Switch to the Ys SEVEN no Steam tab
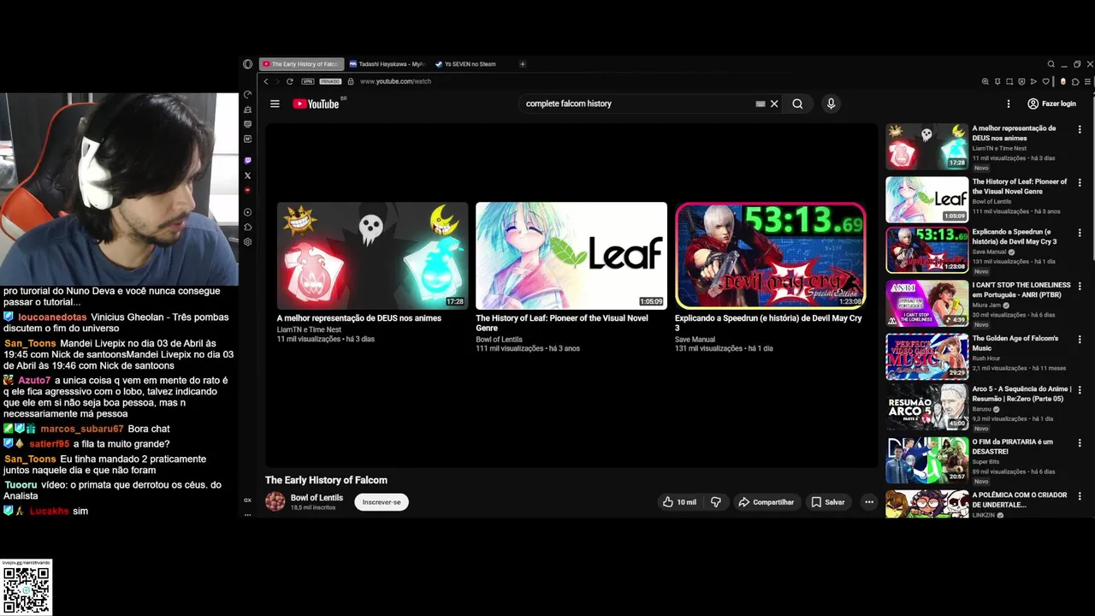Image resolution: width=1095 pixels, height=616 pixels. click(x=471, y=64)
